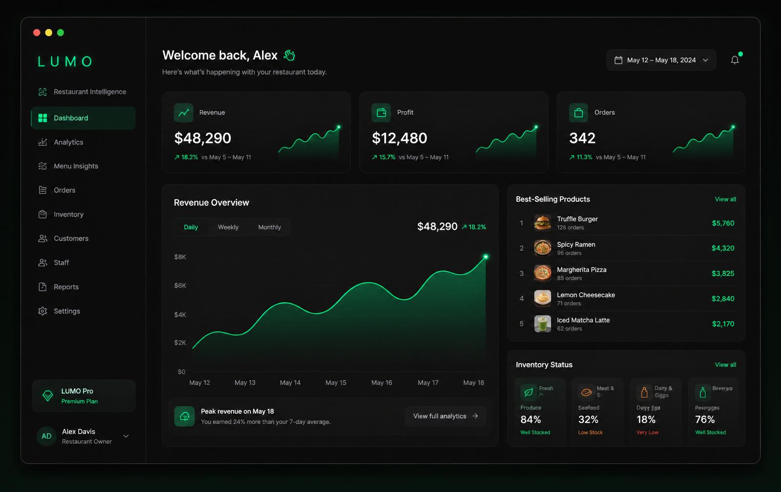
Task: Click the Orders list icon in sidebar
Action: click(42, 190)
